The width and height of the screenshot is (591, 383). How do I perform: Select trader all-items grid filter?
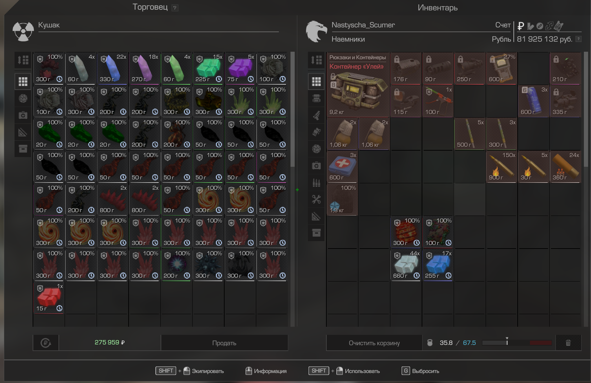click(23, 81)
